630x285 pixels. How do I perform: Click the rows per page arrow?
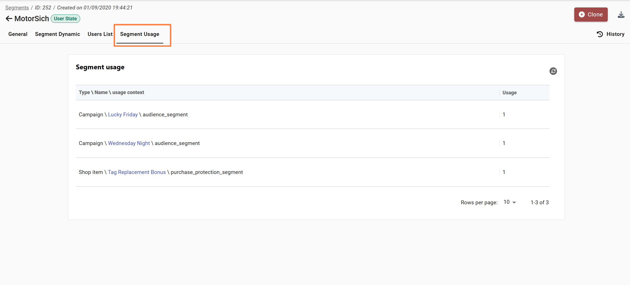click(x=514, y=202)
